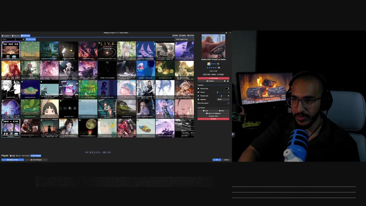The image size is (366, 206).
Task: Click the Comment button
Action: point(210,81)
